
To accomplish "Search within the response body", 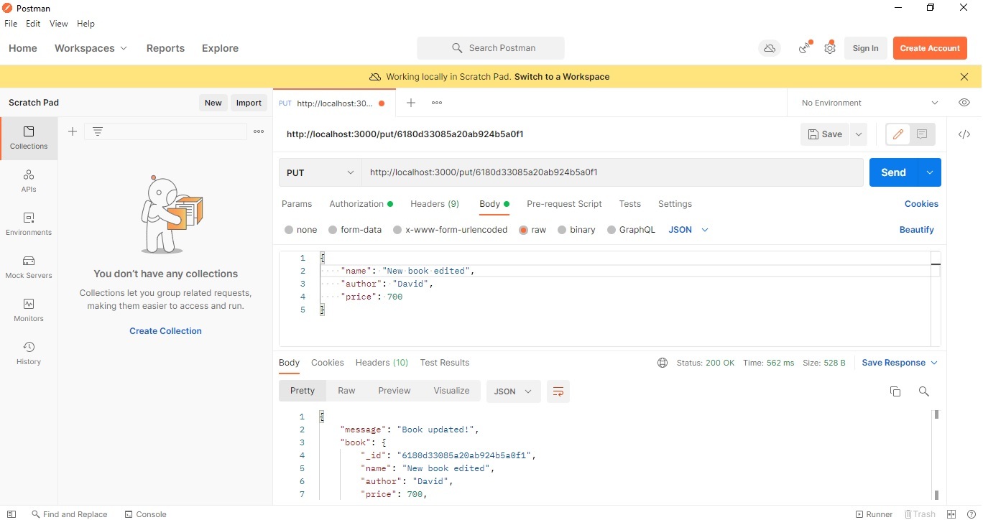I will [x=924, y=391].
